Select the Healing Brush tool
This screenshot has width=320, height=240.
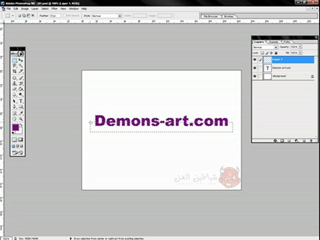(x=14, y=78)
